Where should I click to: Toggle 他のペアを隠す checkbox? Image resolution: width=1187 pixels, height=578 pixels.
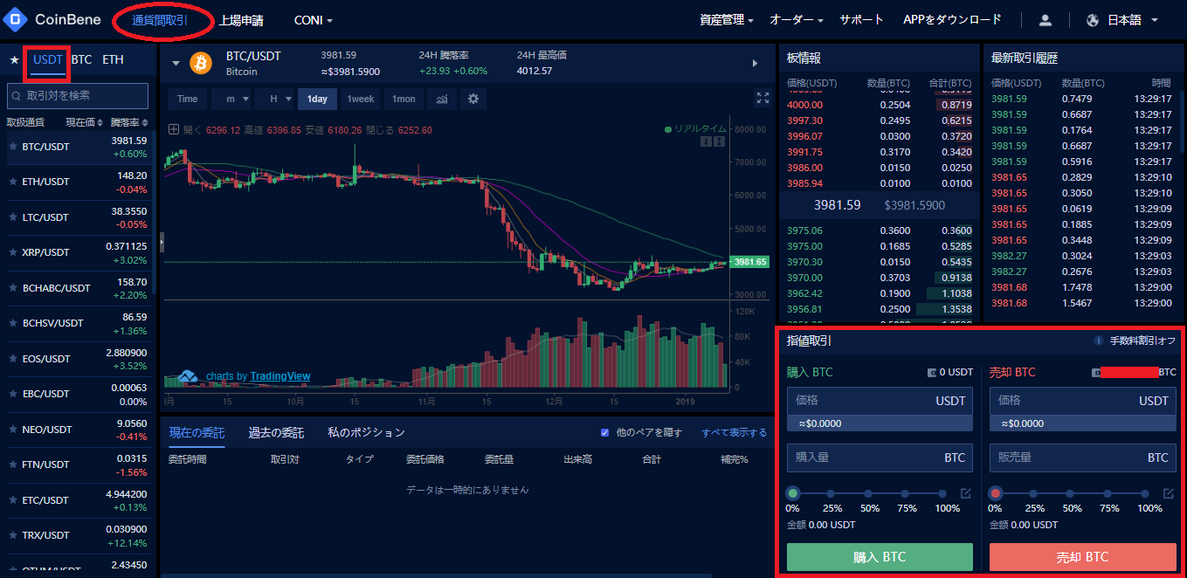(x=604, y=432)
